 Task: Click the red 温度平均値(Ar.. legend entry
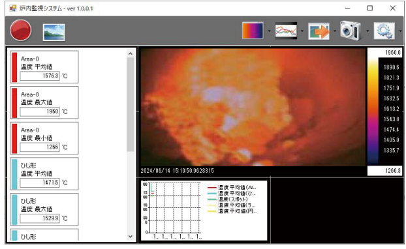click(232, 187)
